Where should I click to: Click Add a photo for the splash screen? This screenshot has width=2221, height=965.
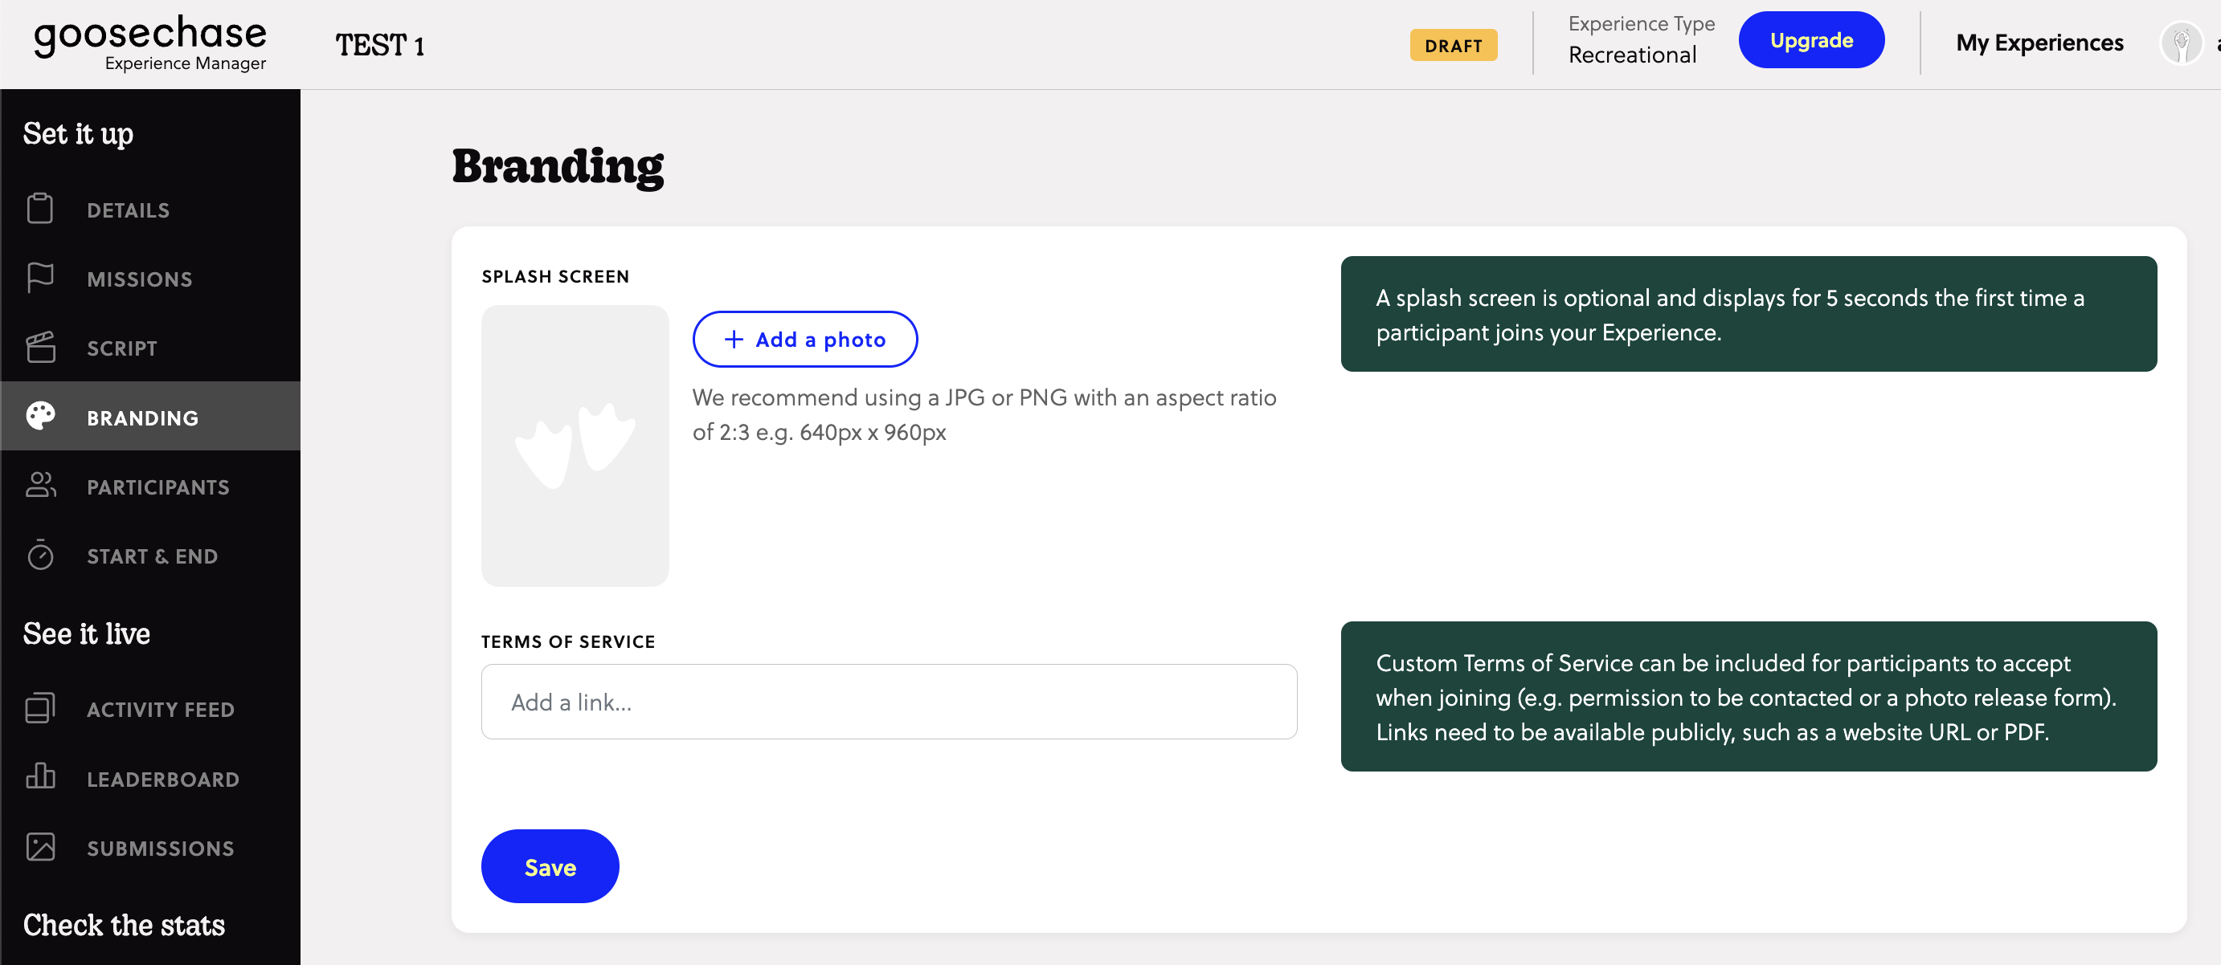pyautogui.click(x=804, y=339)
